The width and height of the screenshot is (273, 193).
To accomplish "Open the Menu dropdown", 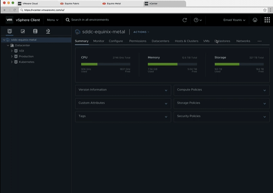I will [52, 20].
